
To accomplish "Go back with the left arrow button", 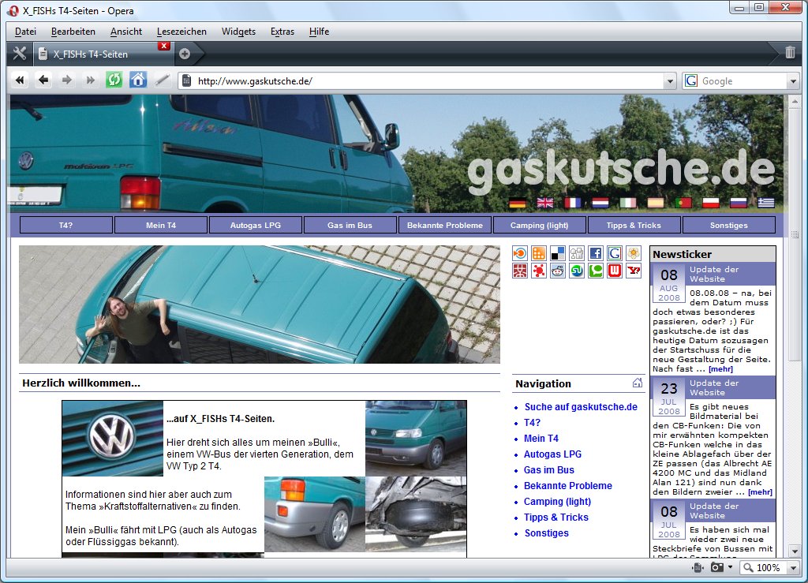I will [x=43, y=80].
